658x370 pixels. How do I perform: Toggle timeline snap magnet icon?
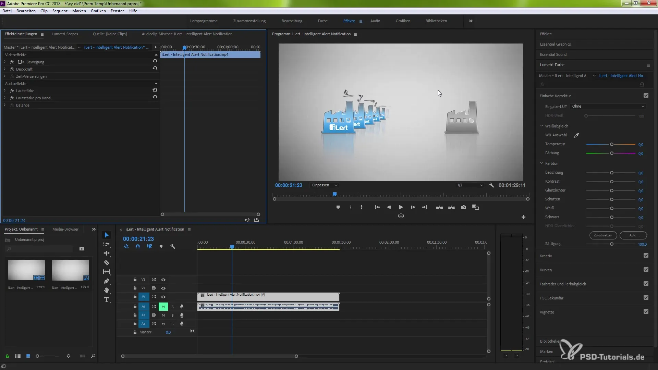[x=138, y=246]
